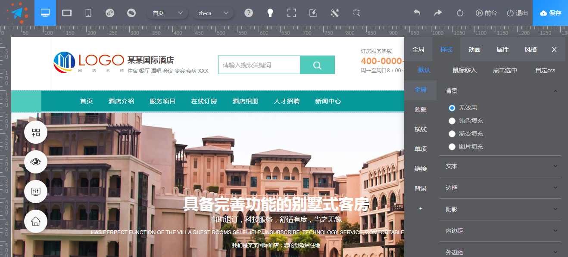Click the 保存 save button
Viewport: 568px width, 257px height.
pos(550,12)
